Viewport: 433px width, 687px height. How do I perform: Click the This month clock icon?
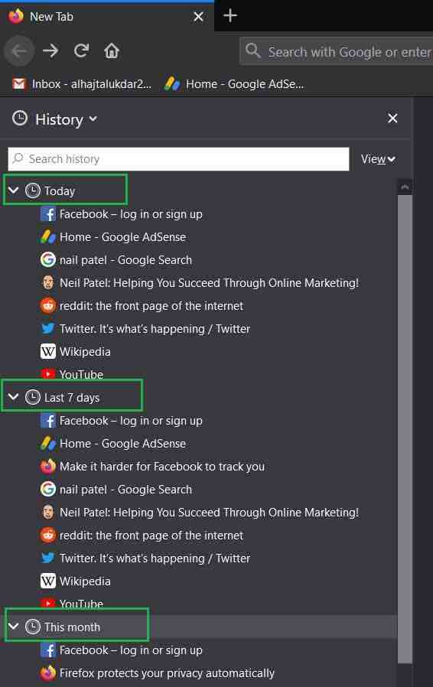click(32, 627)
